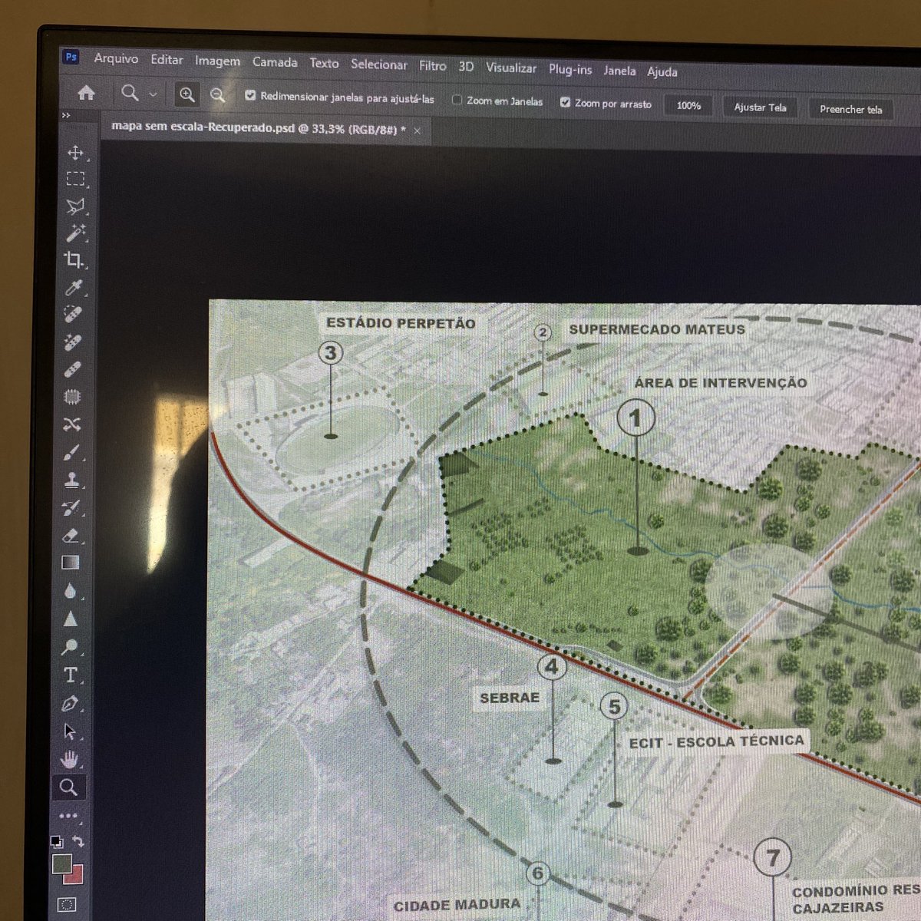Select the Path Selection arrow tool
Image resolution: width=921 pixels, height=921 pixels.
[x=70, y=731]
